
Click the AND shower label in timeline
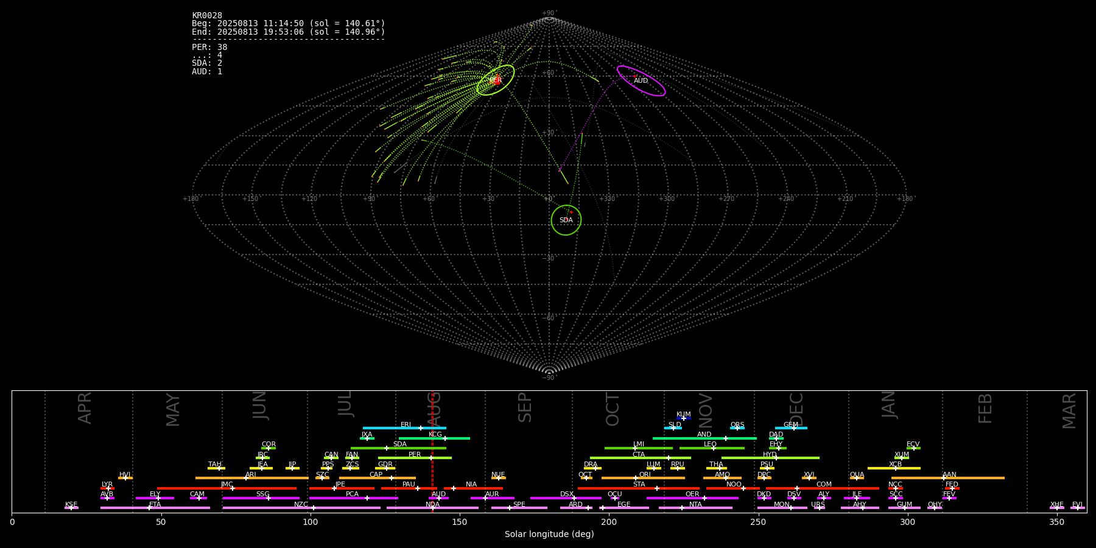704,435
